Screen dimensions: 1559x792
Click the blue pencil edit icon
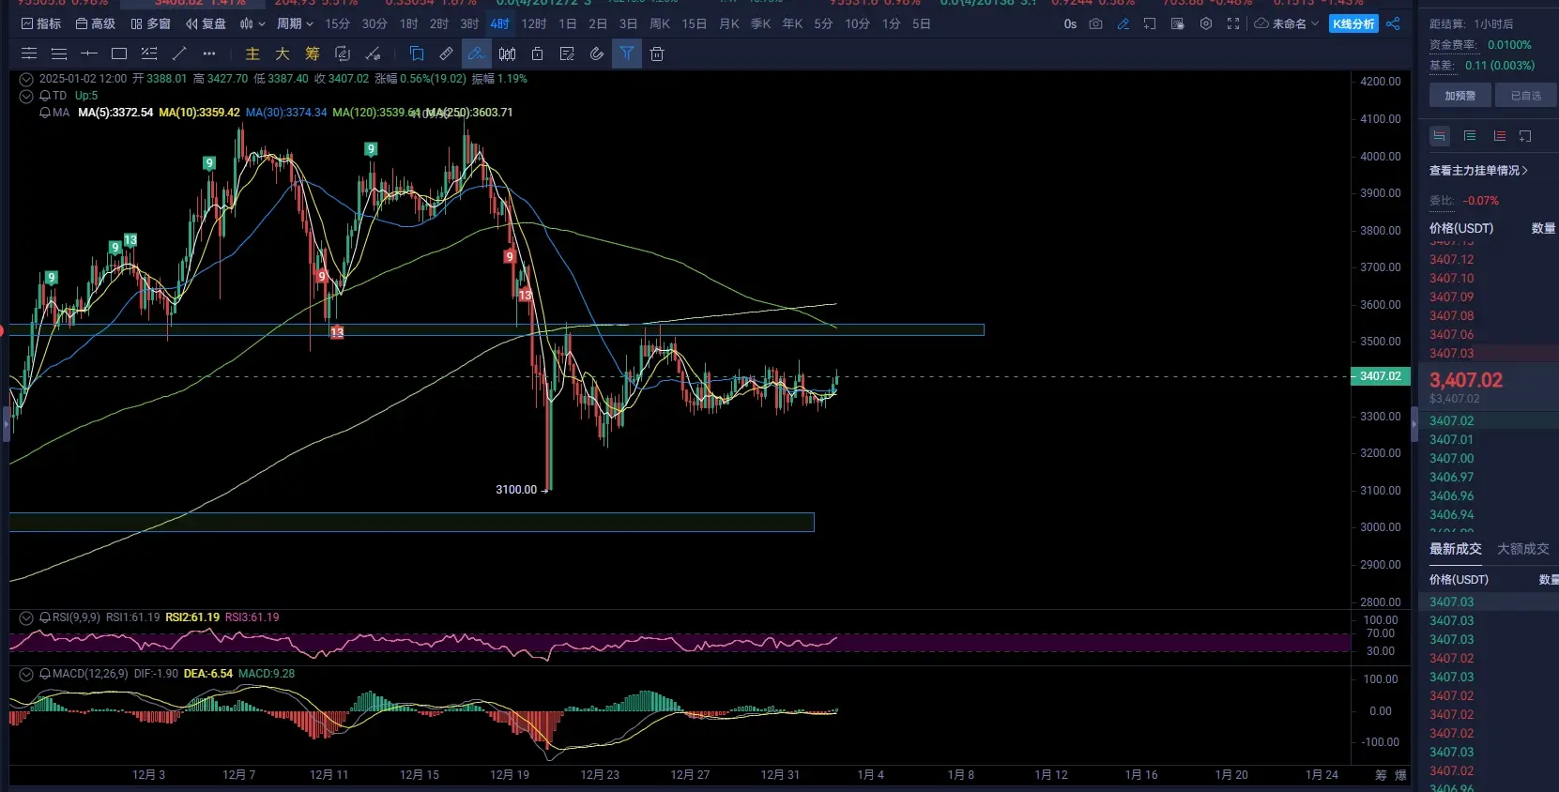[1123, 23]
